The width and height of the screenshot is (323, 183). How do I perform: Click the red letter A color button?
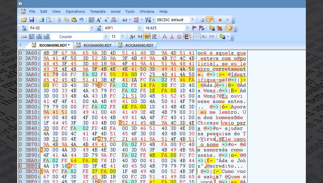(165, 37)
